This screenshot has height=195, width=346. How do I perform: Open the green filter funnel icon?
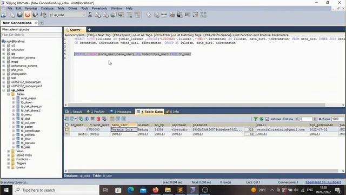(x=256, y=119)
